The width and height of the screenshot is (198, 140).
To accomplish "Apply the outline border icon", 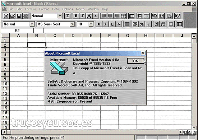I will [x=140, y=16].
